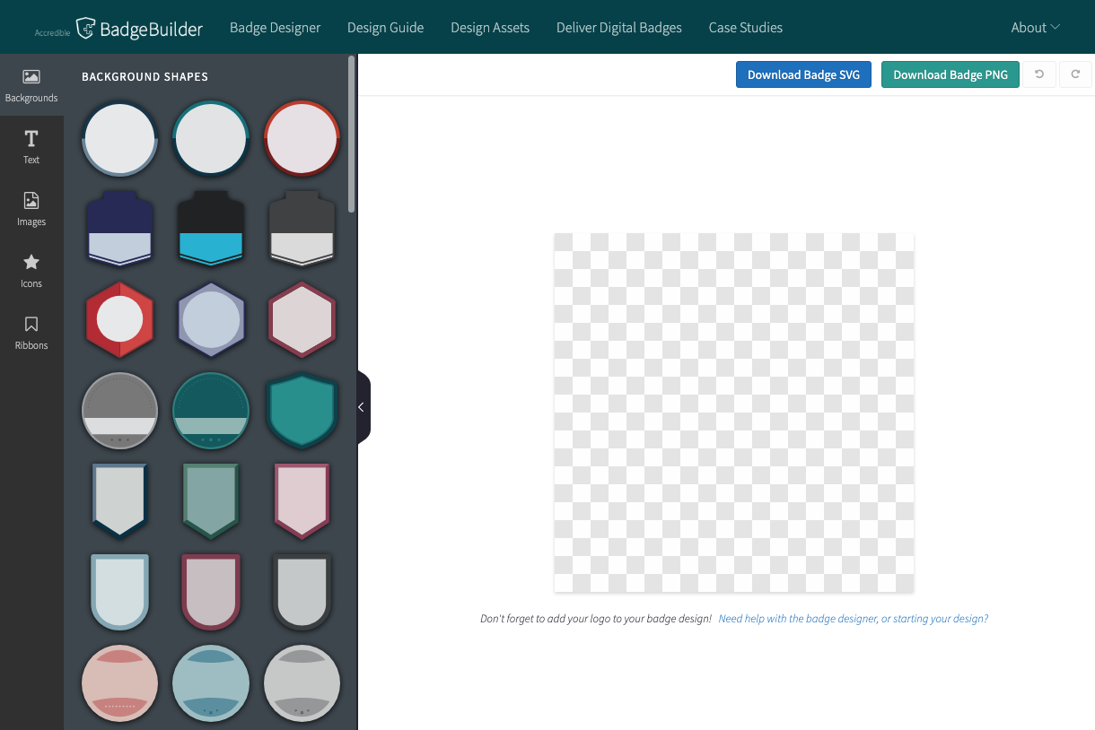Select the red hexagon with white circle
Screen dimensions: 1095x730
tap(119, 318)
